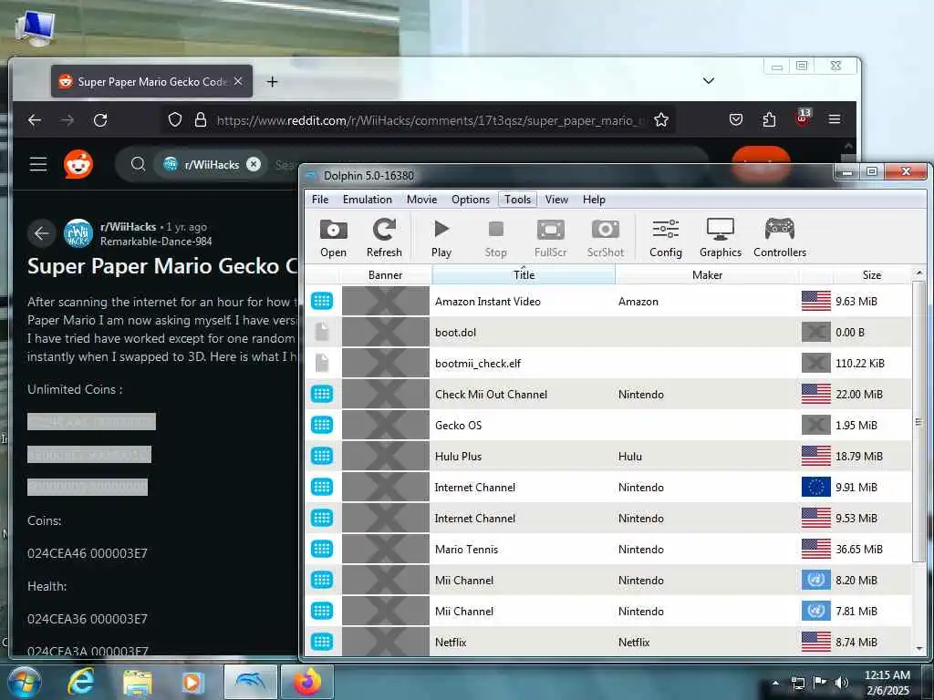Click the site shield tracking protection icon
This screenshot has height=700, width=934.
coord(174,119)
